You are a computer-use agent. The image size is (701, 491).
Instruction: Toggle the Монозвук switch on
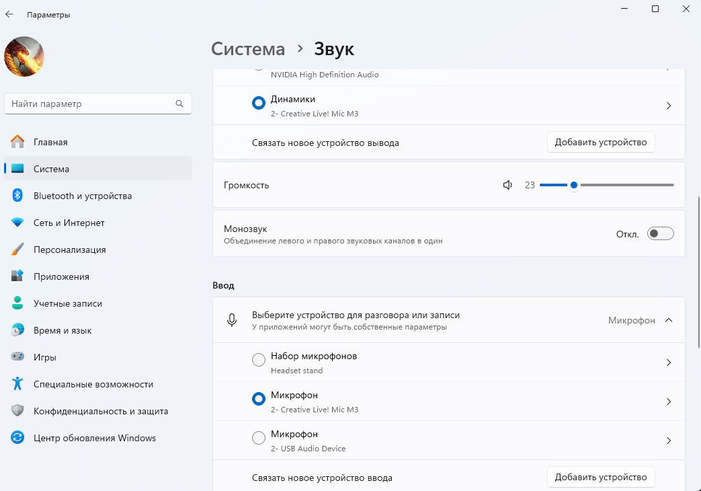(660, 233)
